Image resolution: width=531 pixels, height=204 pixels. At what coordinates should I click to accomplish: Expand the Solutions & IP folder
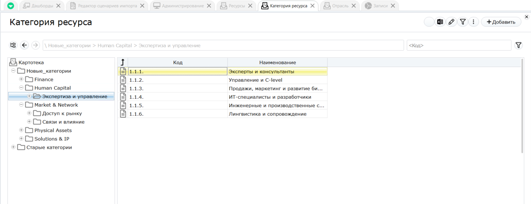coord(21,139)
